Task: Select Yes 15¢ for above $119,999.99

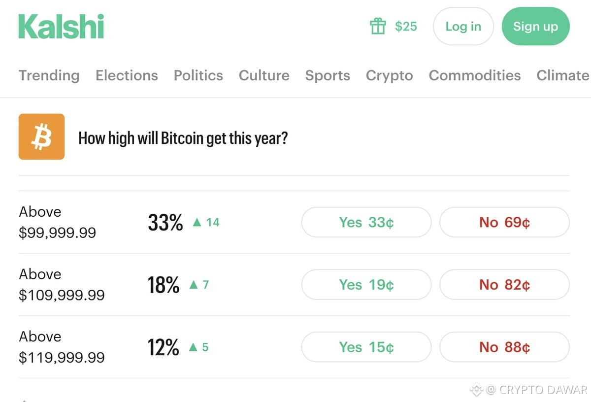Action: tap(366, 347)
